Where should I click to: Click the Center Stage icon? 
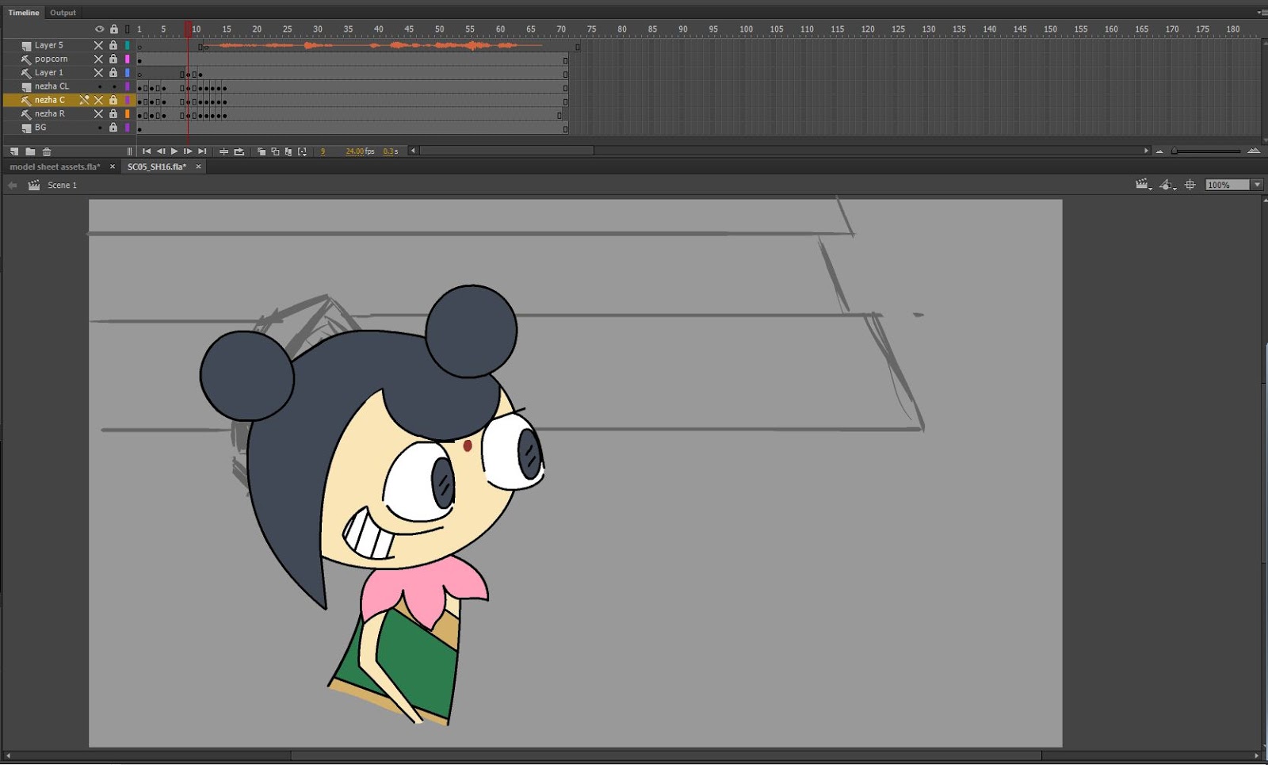pyautogui.click(x=1190, y=185)
